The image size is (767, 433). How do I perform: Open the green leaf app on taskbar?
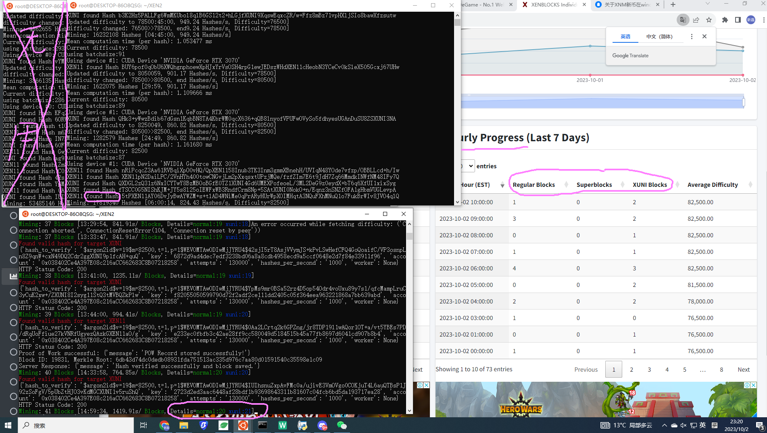[223, 425]
